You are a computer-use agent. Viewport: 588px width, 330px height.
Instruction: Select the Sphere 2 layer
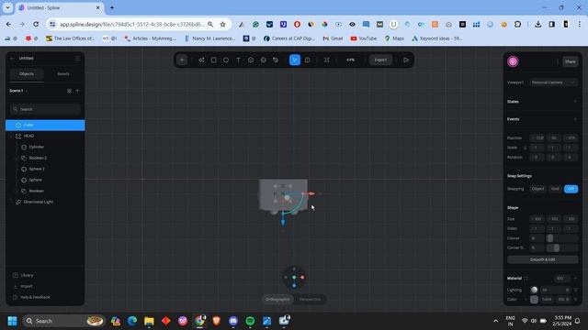45,169
